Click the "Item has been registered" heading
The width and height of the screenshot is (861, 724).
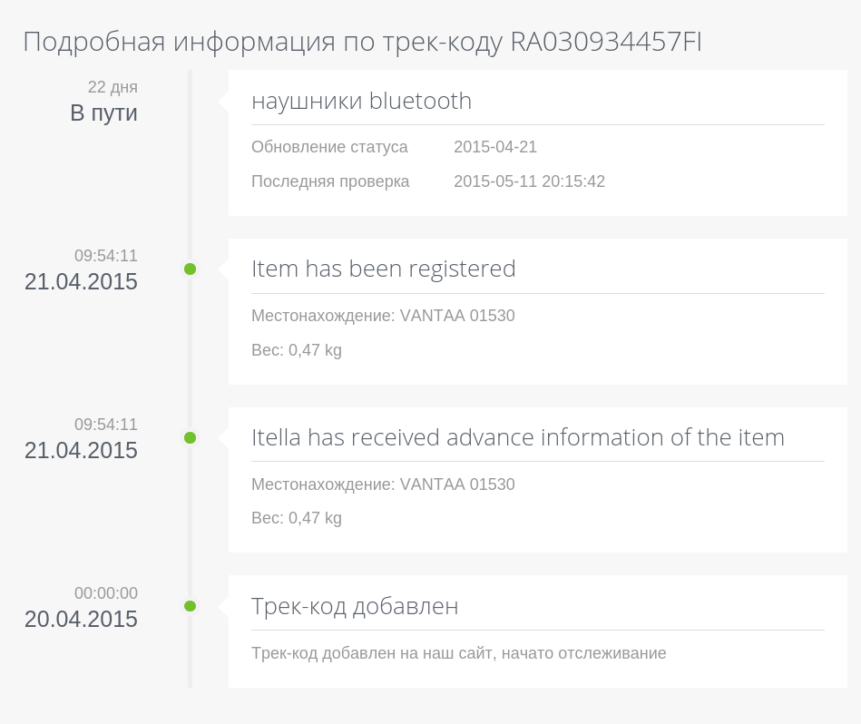[383, 269]
